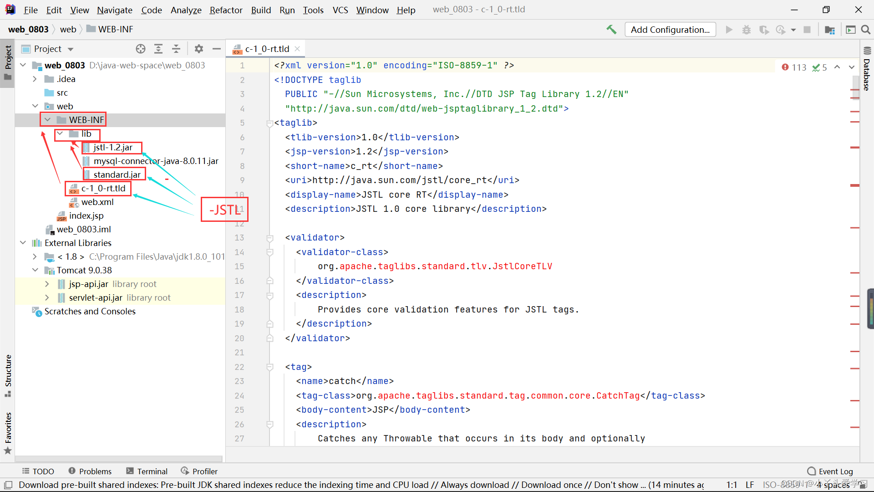Viewport: 874px width, 492px height.
Task: Expand the .idea folder
Action: 35,79
